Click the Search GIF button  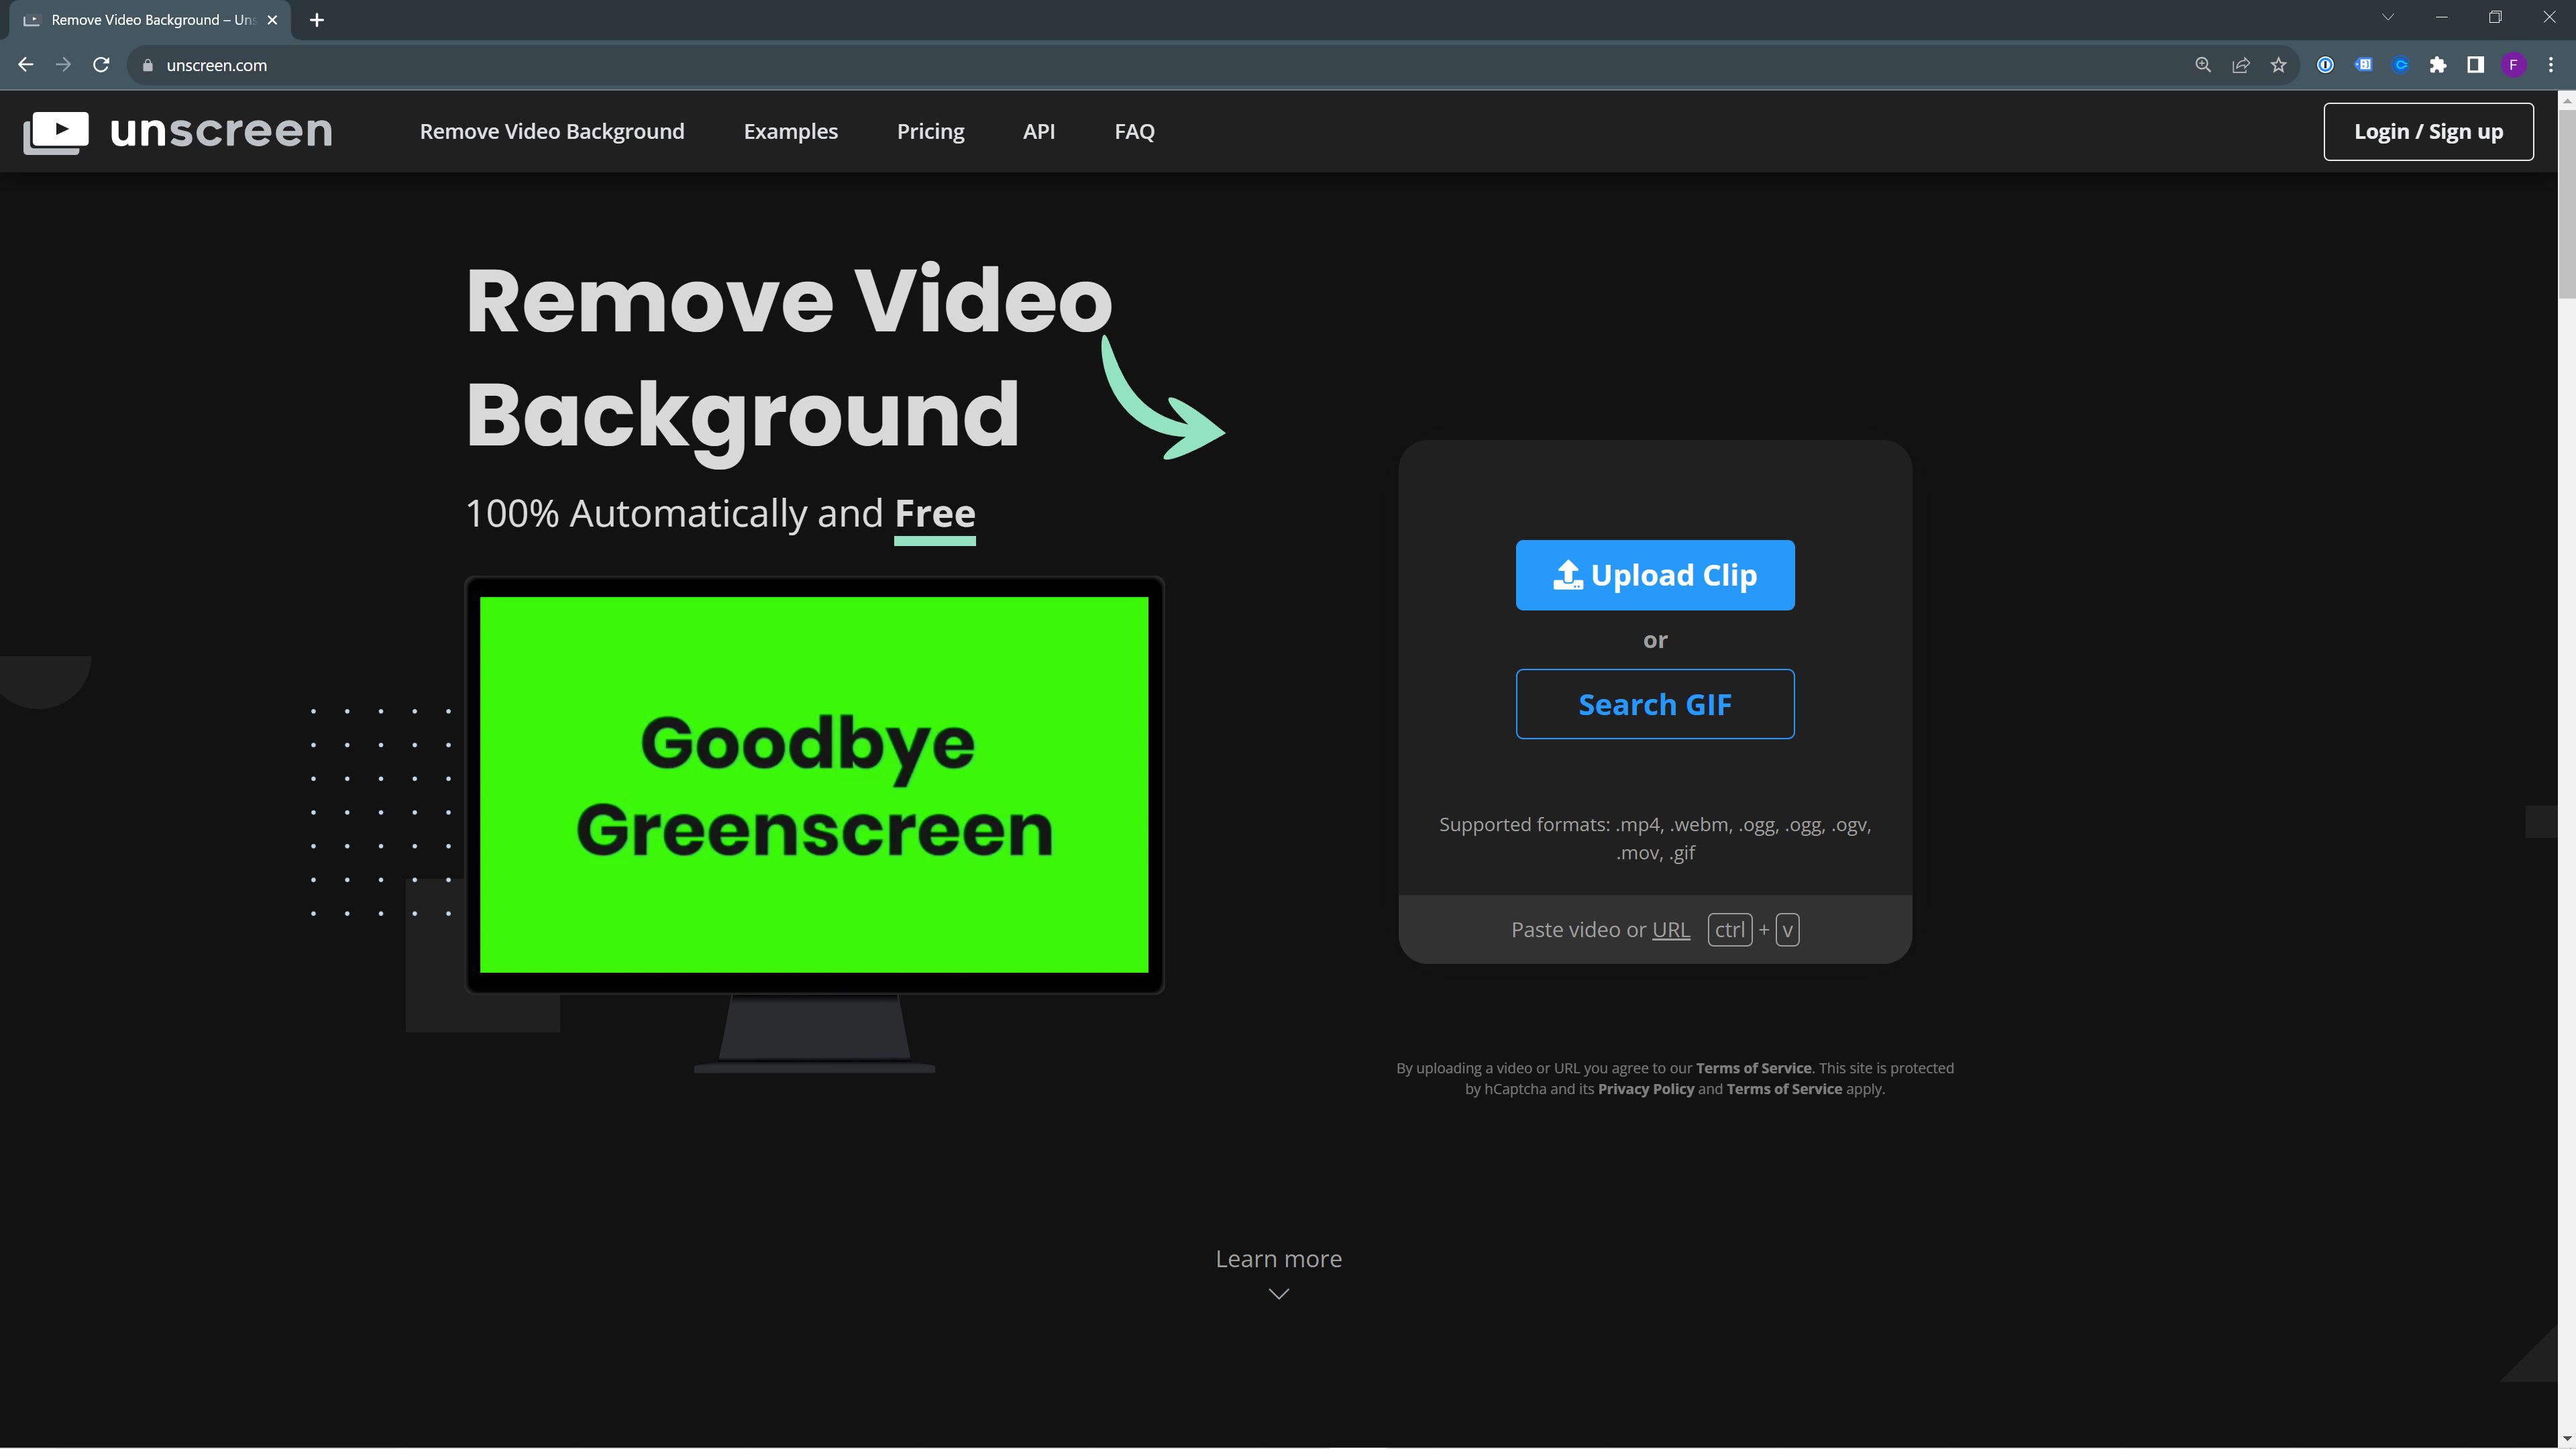coord(1654,704)
